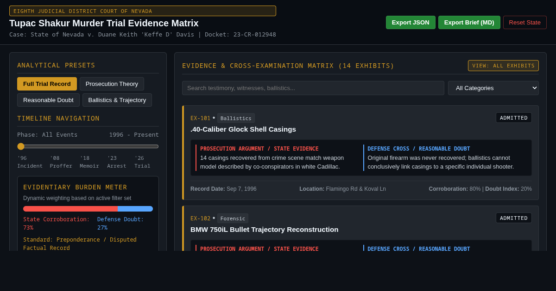Click the '26 Trial timeline marker
556x291 pixels.
pos(142,162)
